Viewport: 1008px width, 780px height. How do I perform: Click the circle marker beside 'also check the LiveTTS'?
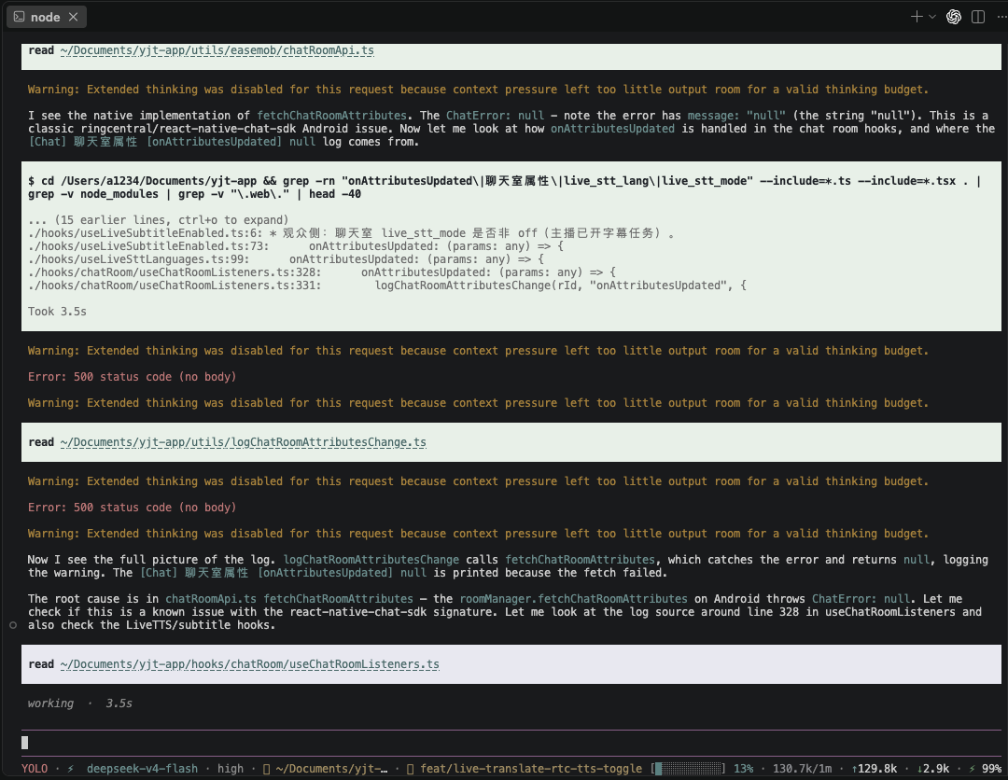[13, 624]
